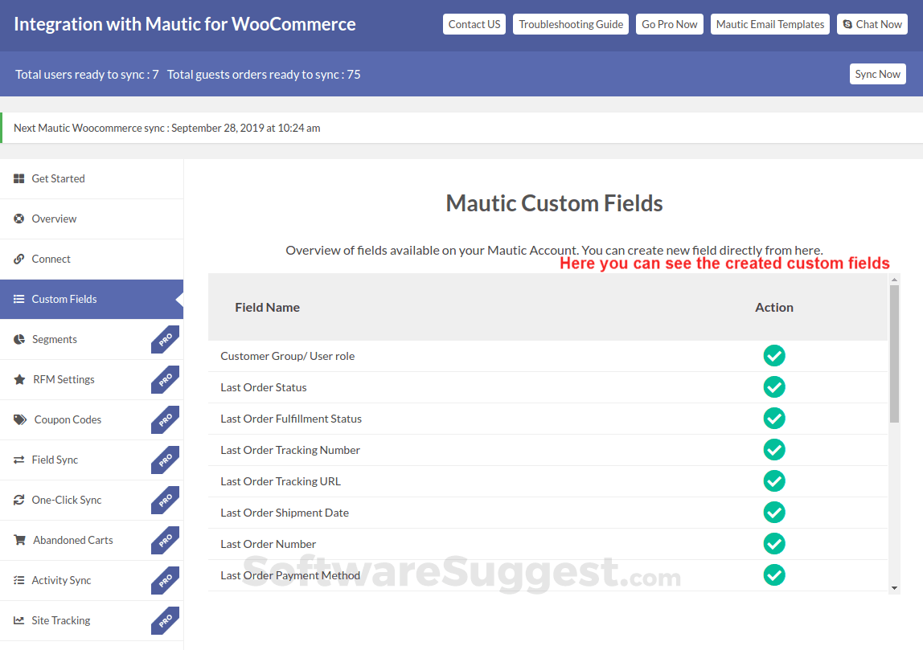923x650 pixels.
Task: Open the Troubleshooting Guide
Action: 570,24
